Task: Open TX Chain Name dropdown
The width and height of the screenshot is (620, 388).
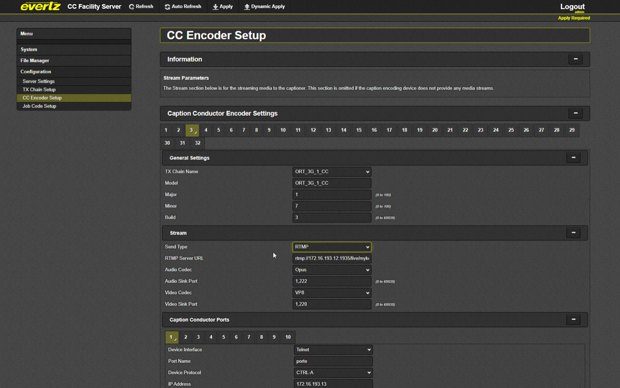Action: (x=332, y=171)
